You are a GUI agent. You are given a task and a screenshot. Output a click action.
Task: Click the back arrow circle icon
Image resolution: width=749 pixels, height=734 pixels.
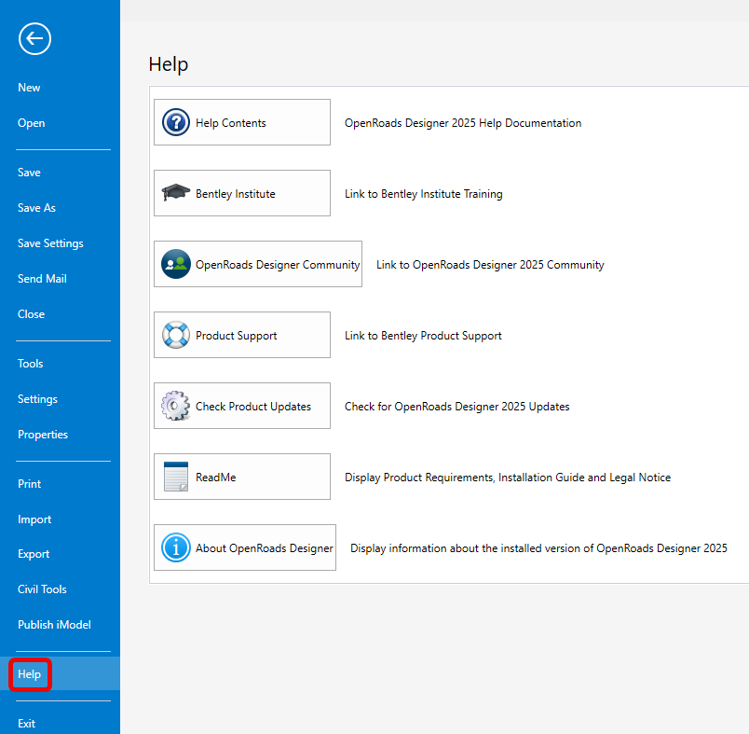34,38
